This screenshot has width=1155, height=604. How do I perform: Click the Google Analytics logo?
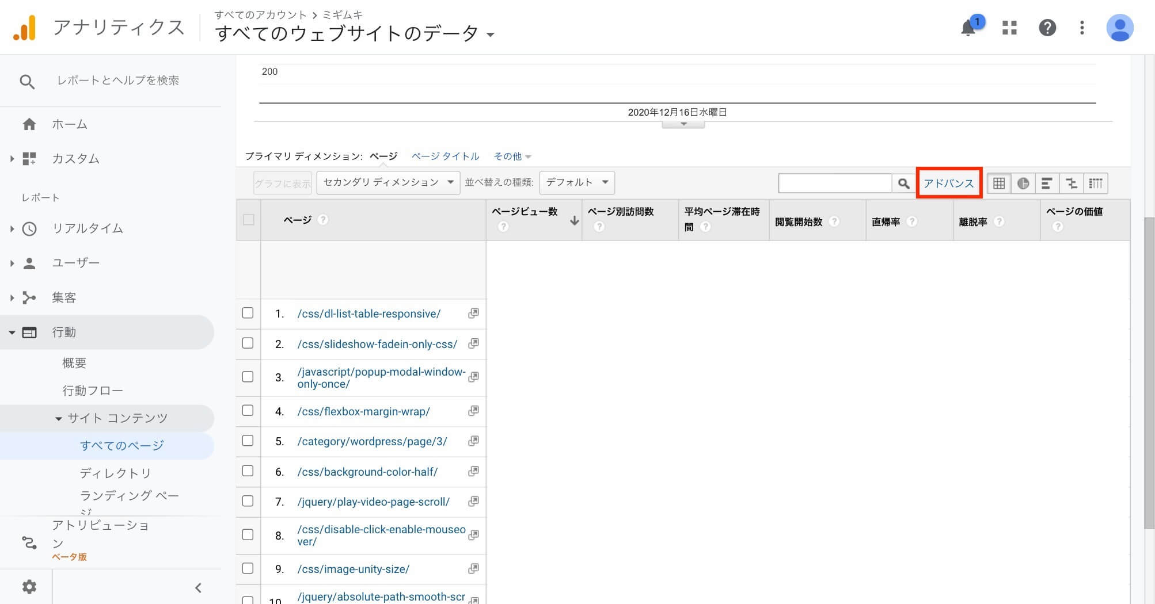[24, 28]
